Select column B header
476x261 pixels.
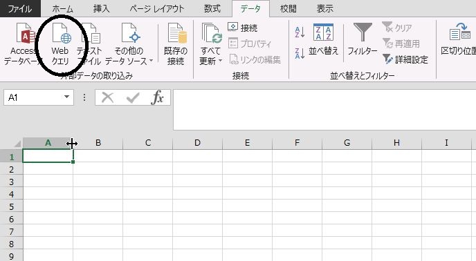tap(98, 143)
